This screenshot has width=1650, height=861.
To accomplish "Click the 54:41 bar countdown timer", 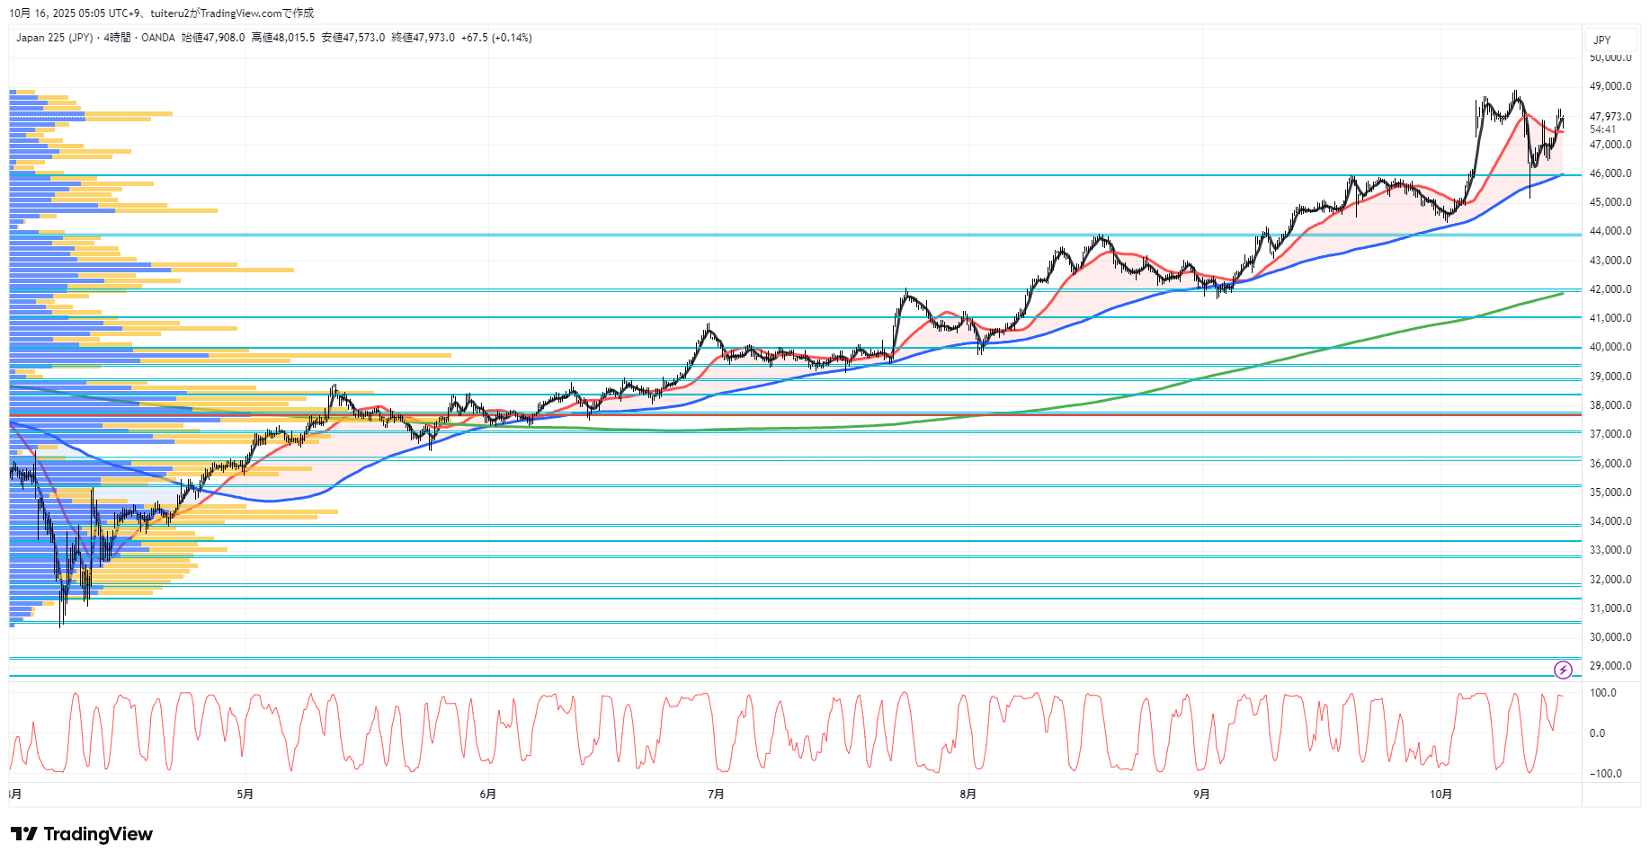I will [1602, 129].
